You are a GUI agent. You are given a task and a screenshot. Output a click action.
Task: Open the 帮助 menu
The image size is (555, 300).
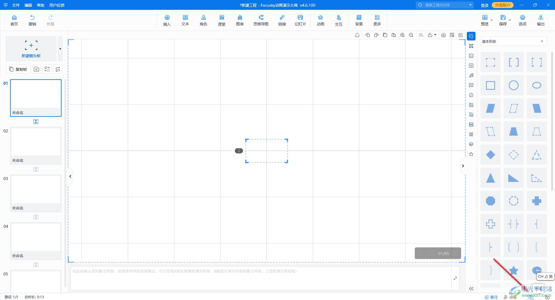(41, 5)
